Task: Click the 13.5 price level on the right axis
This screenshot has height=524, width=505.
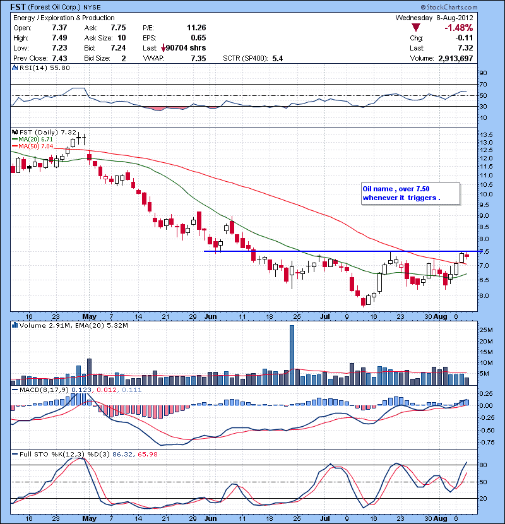Action: [486, 135]
